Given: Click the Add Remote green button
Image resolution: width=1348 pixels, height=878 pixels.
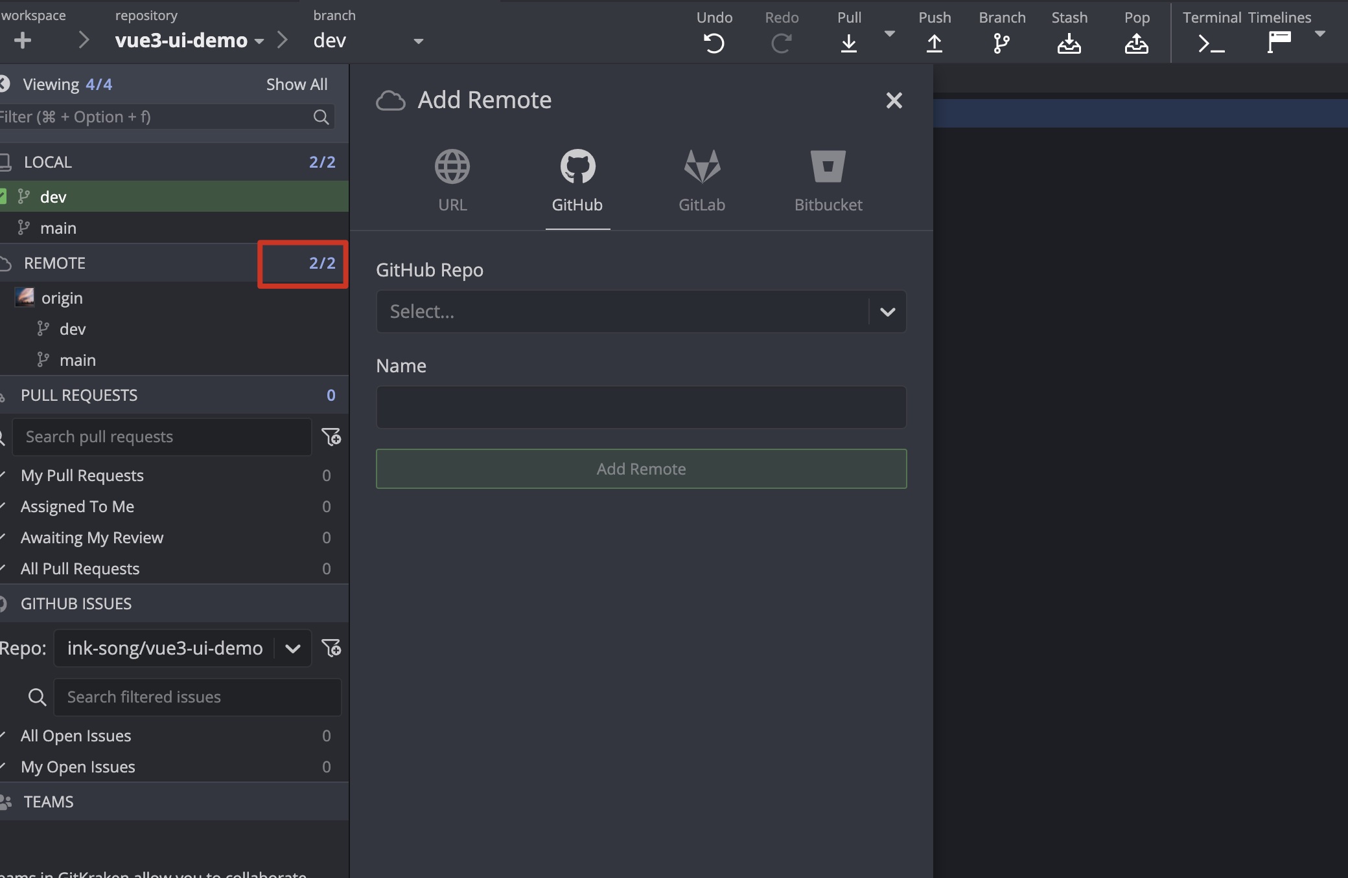Looking at the screenshot, I should [641, 469].
